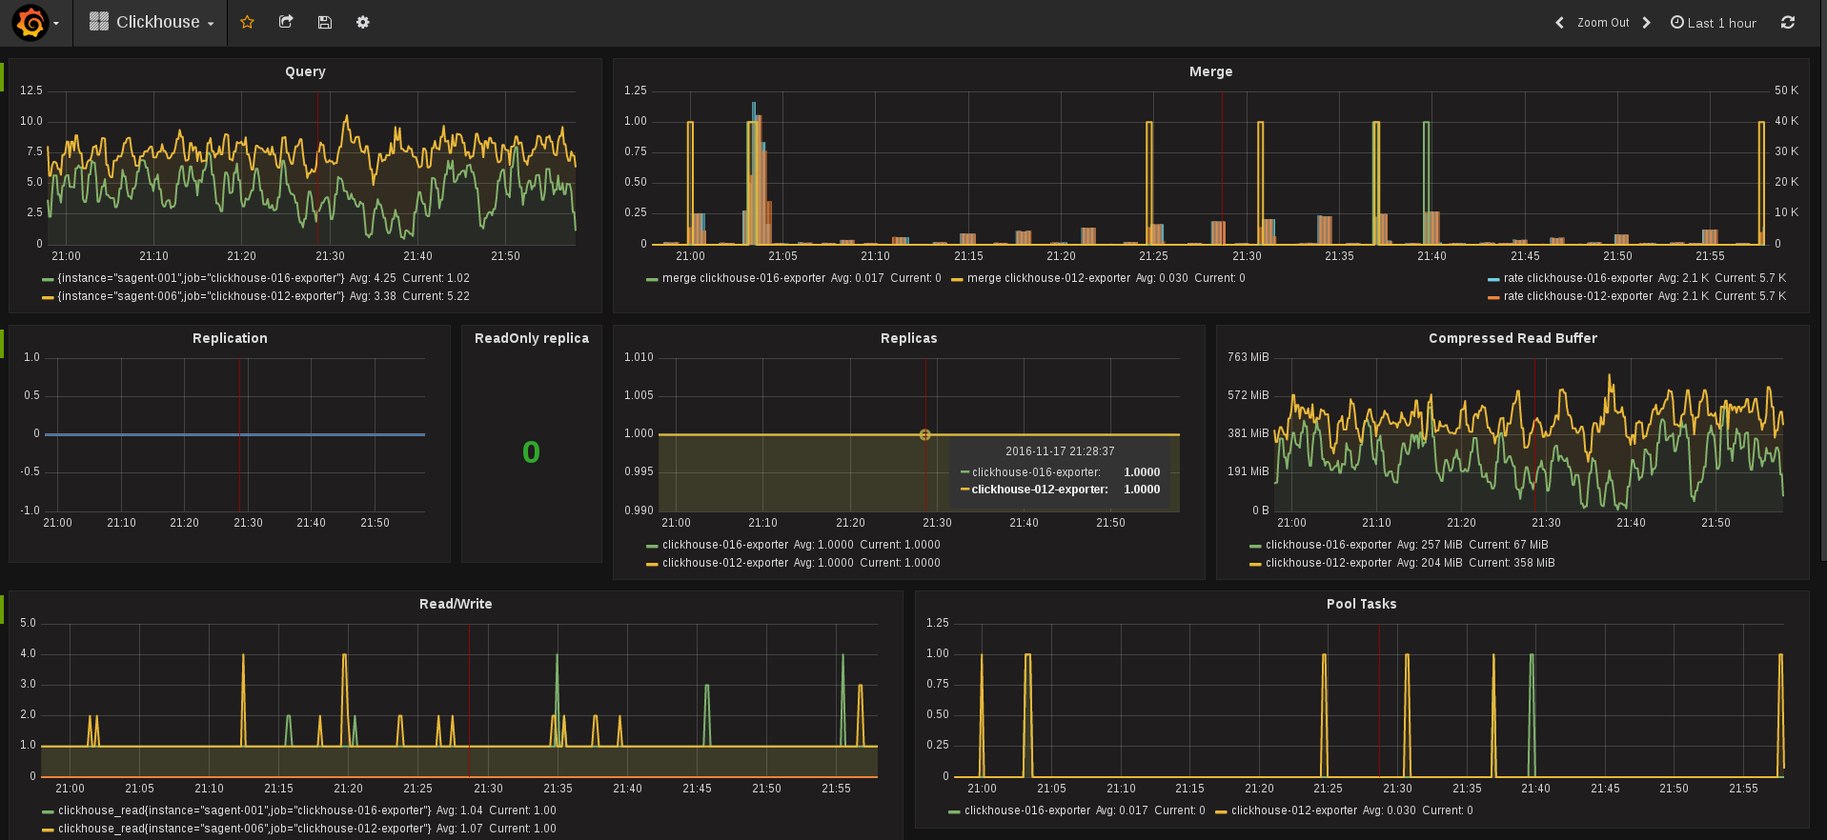Click the tooltip timestamp '2016-11-17 21:28:37'
1827x840 pixels.
click(1060, 451)
